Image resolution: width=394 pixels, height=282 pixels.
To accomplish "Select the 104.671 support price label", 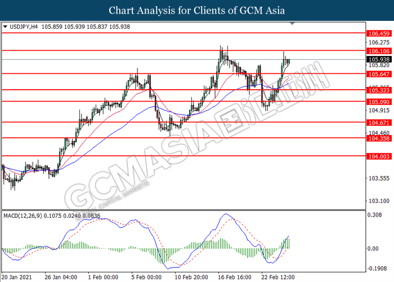I will coord(379,122).
